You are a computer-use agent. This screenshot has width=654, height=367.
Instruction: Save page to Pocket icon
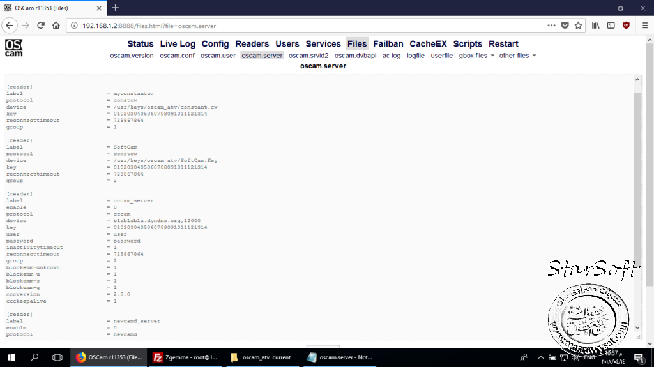tap(565, 26)
